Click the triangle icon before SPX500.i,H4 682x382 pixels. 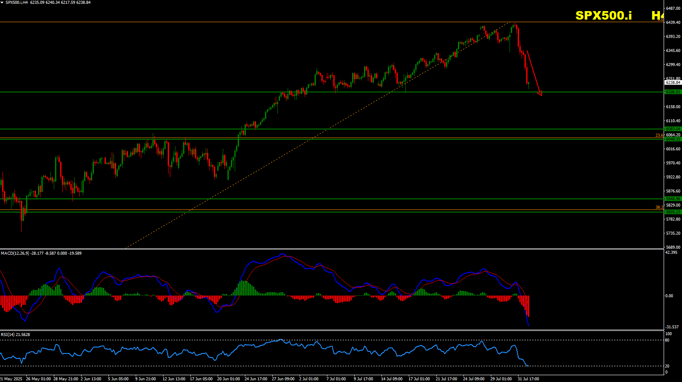(x=3, y=3)
